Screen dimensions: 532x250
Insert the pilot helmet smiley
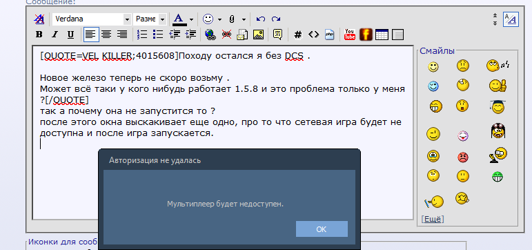click(x=498, y=131)
